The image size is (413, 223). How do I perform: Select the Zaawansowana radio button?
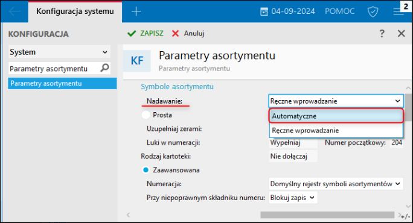point(146,170)
